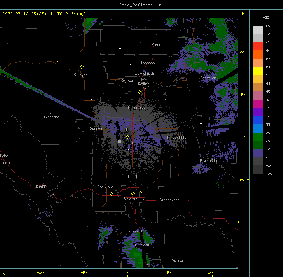Viewport: 283px width, 277px height.
Task: Click the Sundre town label
Action: (x=96, y=129)
